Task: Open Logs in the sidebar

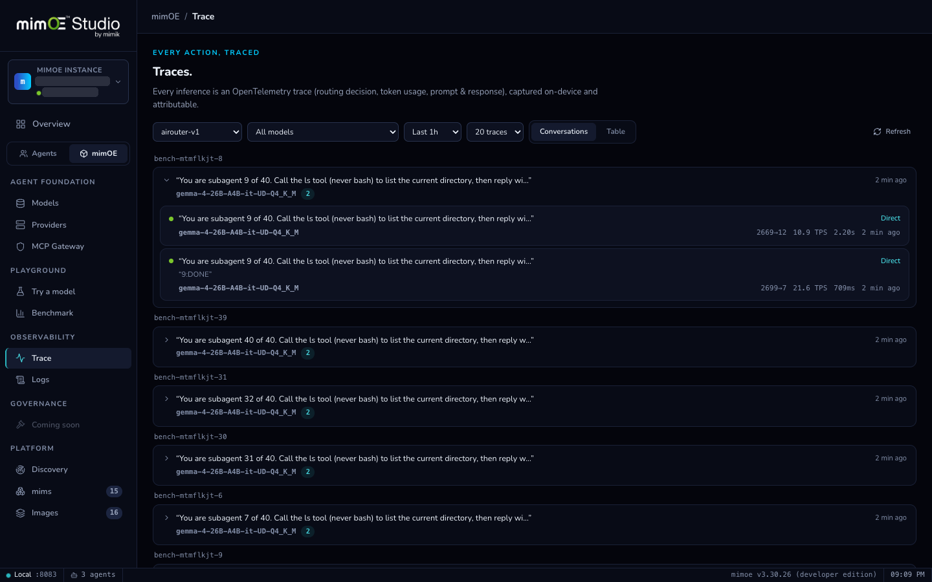Action: pos(68,380)
